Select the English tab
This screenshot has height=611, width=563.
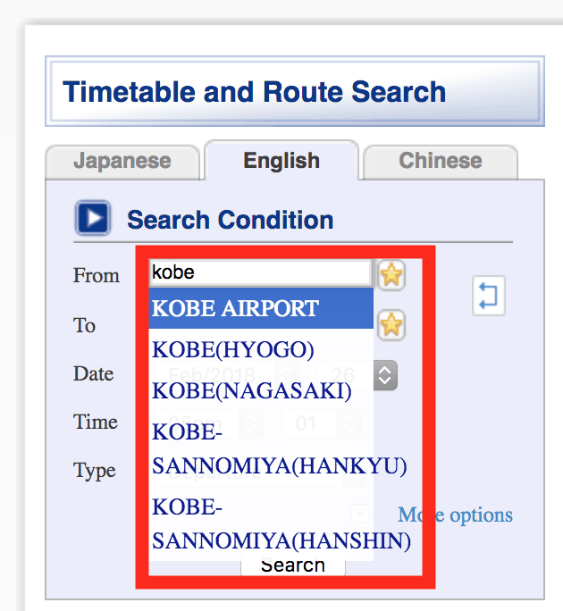tap(281, 162)
